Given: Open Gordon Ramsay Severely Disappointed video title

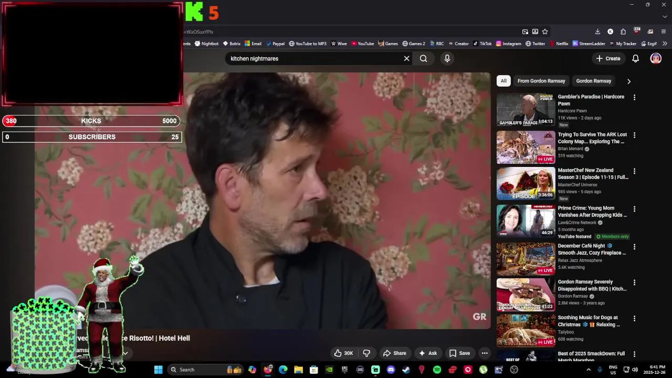Looking at the screenshot, I should (x=592, y=285).
